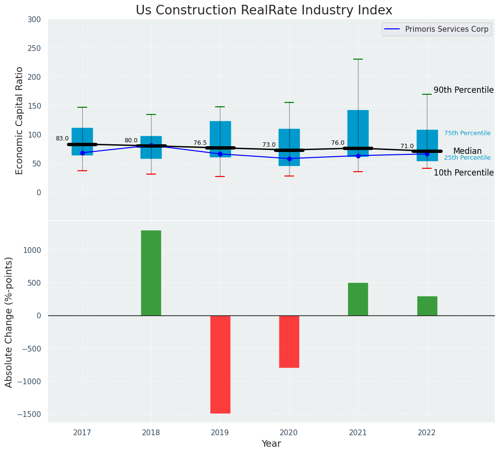Screen dimensions: 500x453
Task: Click the Median annotation text
Action: click(467, 151)
